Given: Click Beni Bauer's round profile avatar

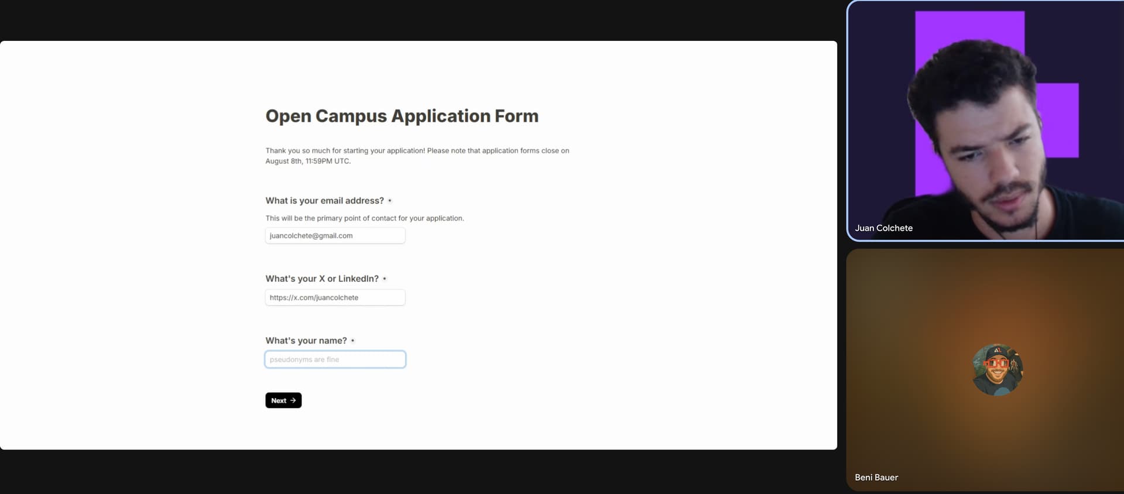Looking at the screenshot, I should click(997, 370).
